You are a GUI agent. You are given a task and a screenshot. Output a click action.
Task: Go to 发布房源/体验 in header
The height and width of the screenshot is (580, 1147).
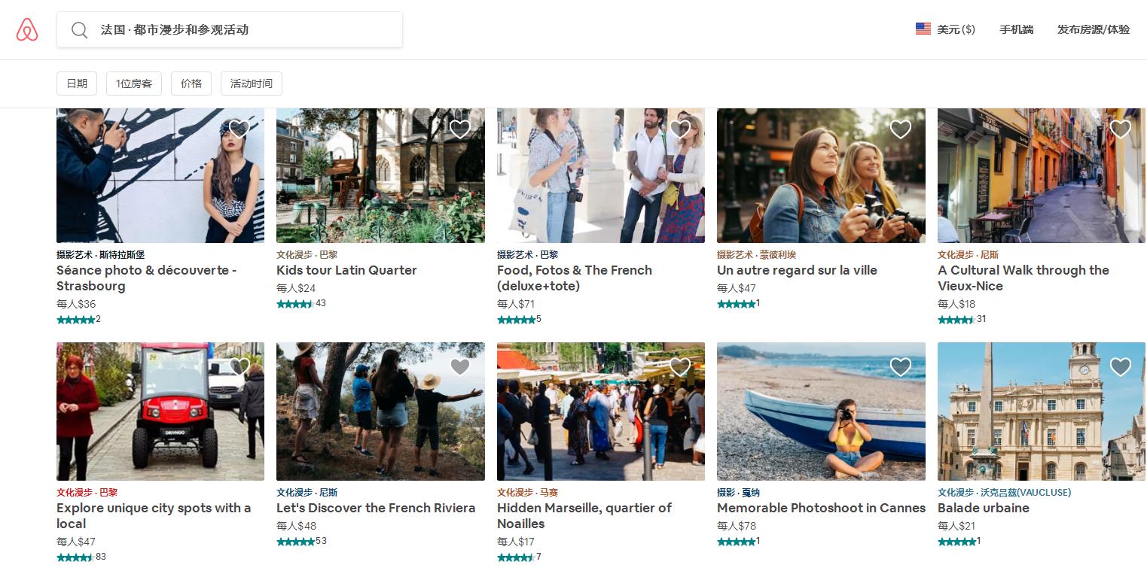(1094, 30)
